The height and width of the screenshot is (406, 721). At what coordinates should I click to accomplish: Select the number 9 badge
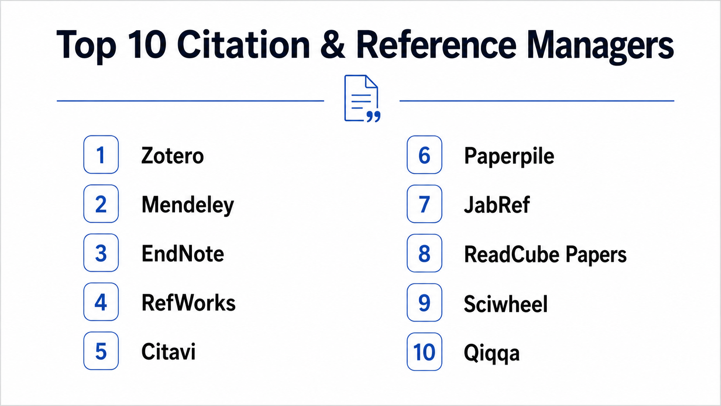424,302
